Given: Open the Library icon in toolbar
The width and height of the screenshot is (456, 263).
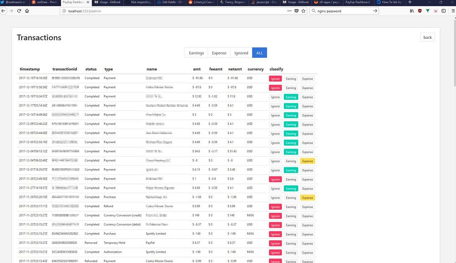Looking at the screenshot, I should click(412, 11).
